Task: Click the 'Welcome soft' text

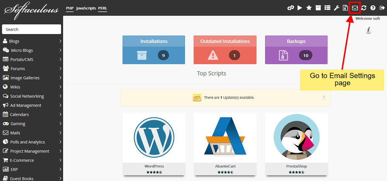Action: coord(368,19)
